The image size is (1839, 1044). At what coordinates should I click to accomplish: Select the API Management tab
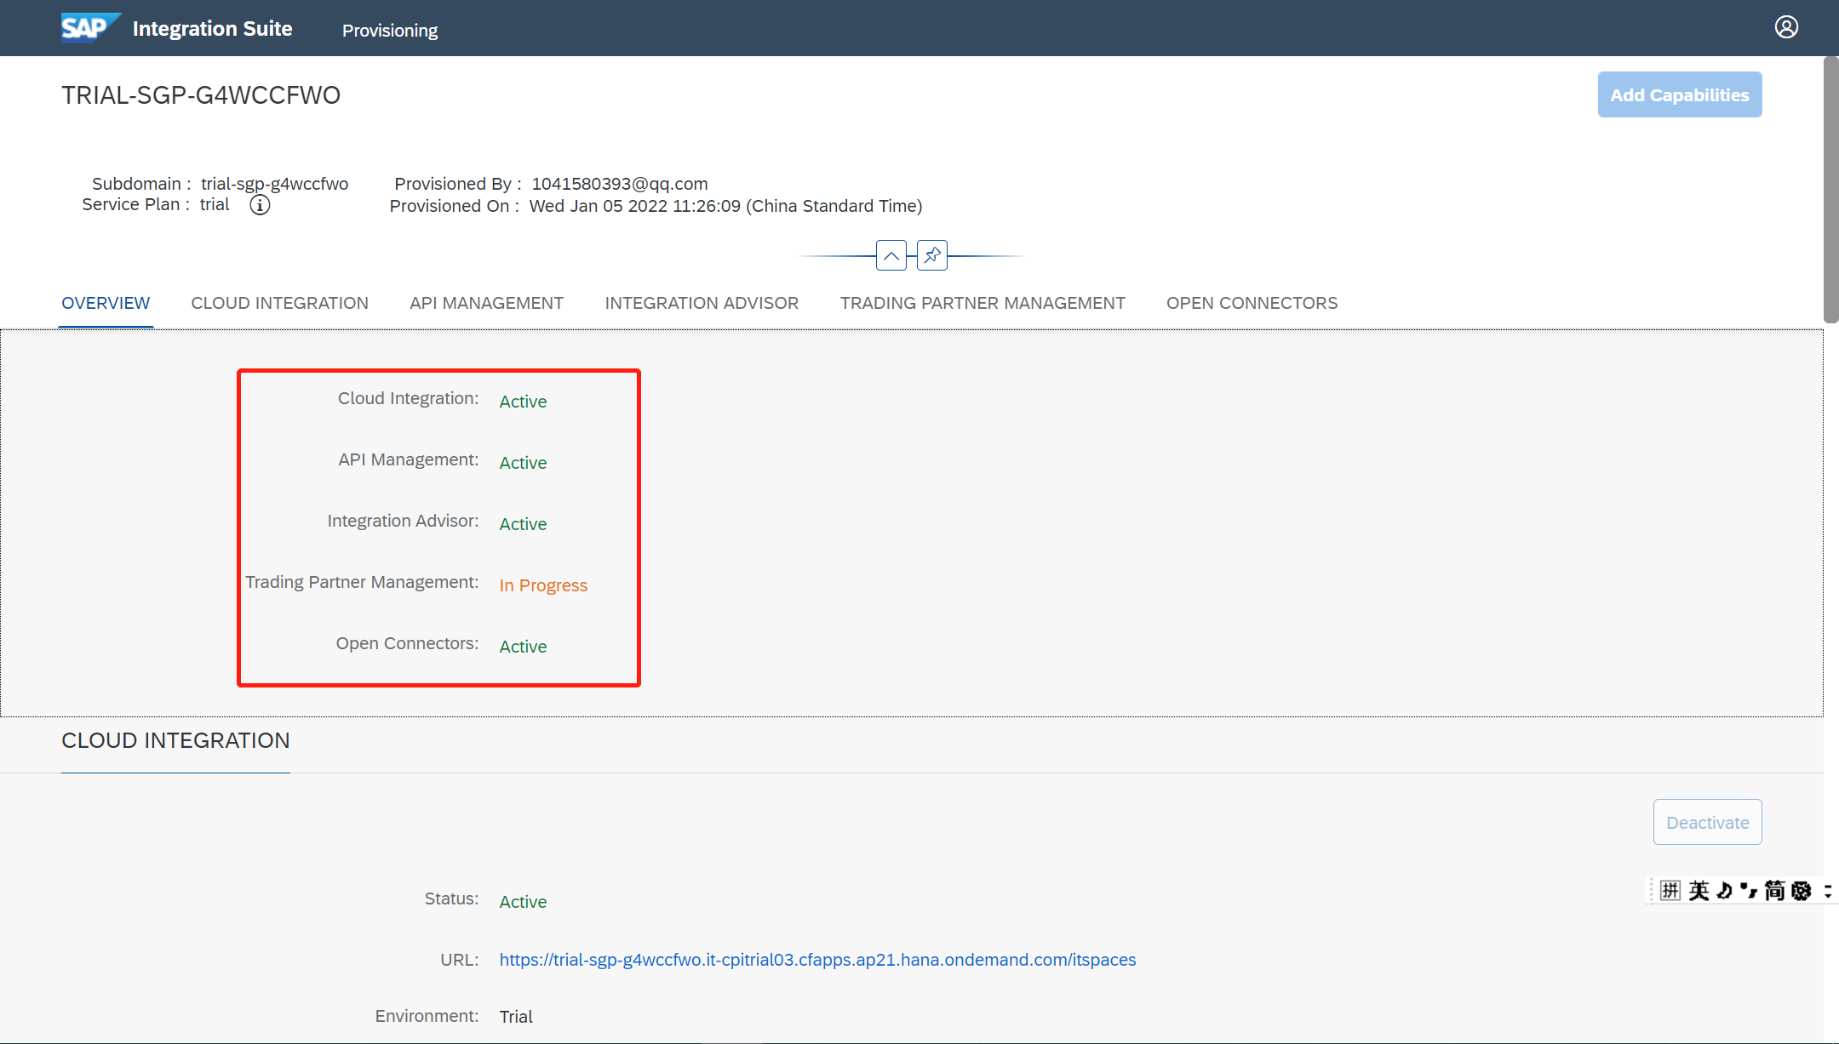[x=486, y=303]
